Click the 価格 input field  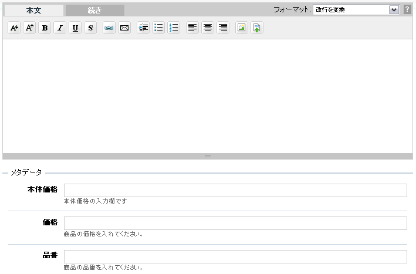[x=235, y=224]
